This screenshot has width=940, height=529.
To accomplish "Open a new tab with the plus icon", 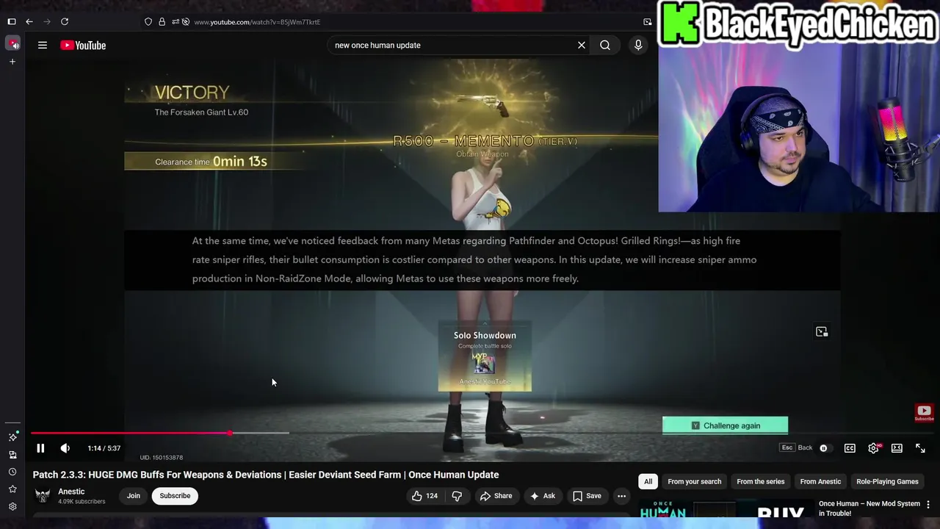I will pos(12,62).
